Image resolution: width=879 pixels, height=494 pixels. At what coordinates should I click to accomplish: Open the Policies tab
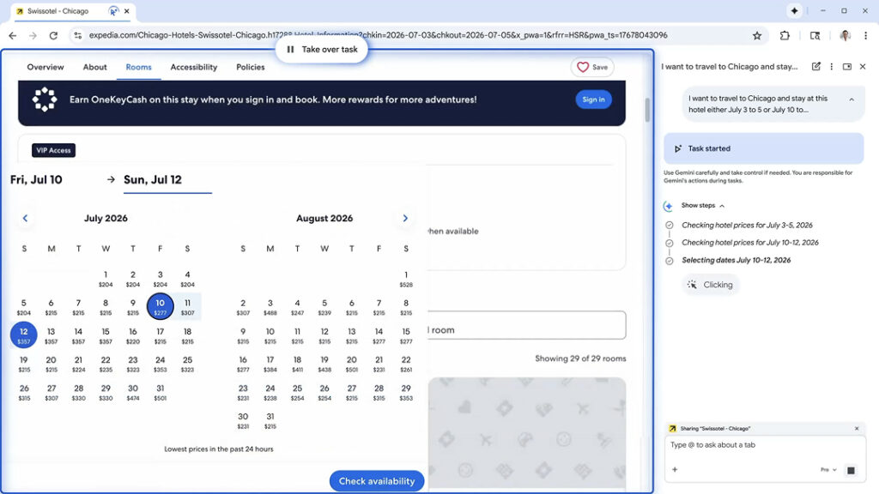[251, 67]
